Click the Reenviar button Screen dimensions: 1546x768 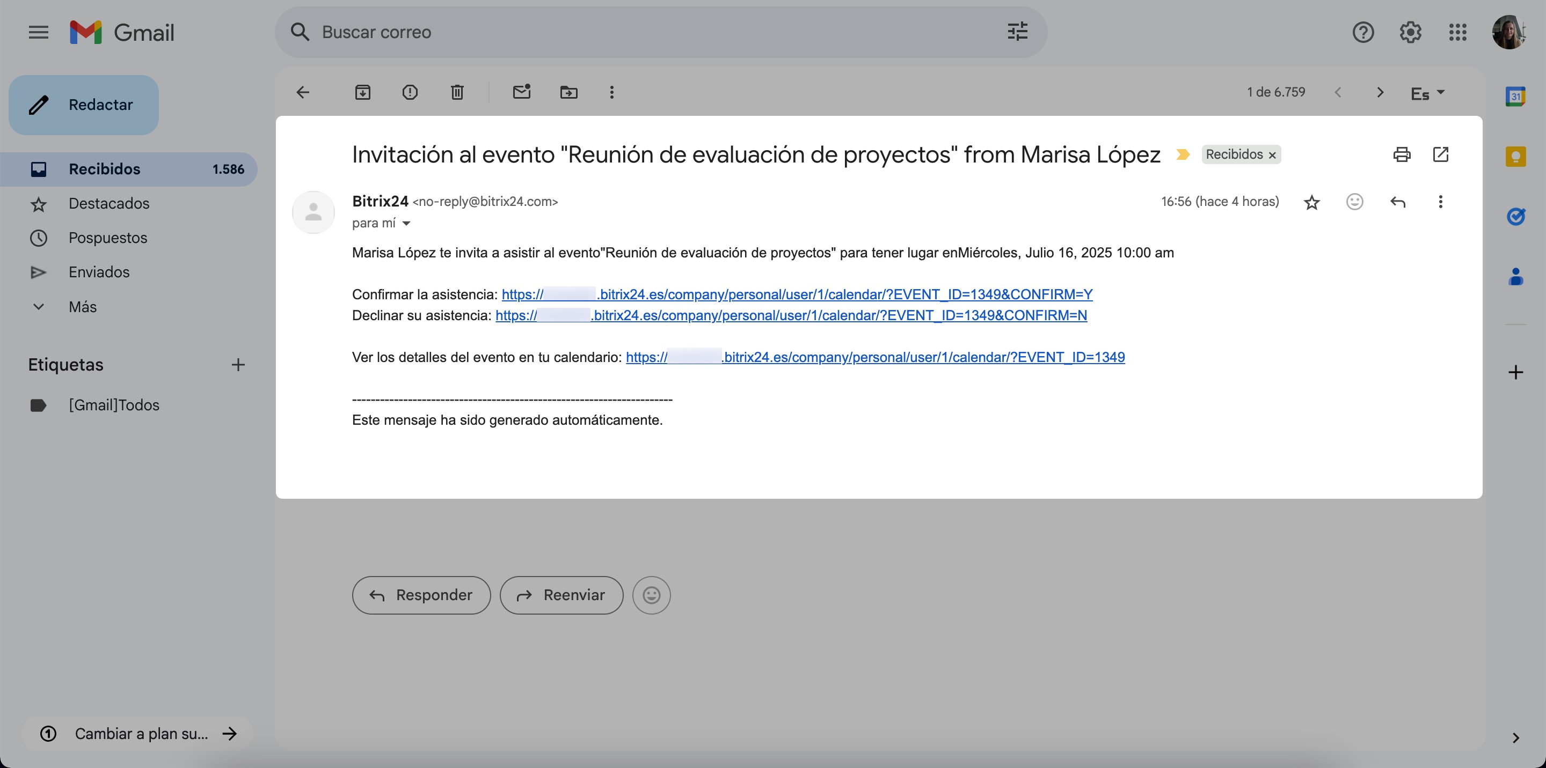coord(561,595)
